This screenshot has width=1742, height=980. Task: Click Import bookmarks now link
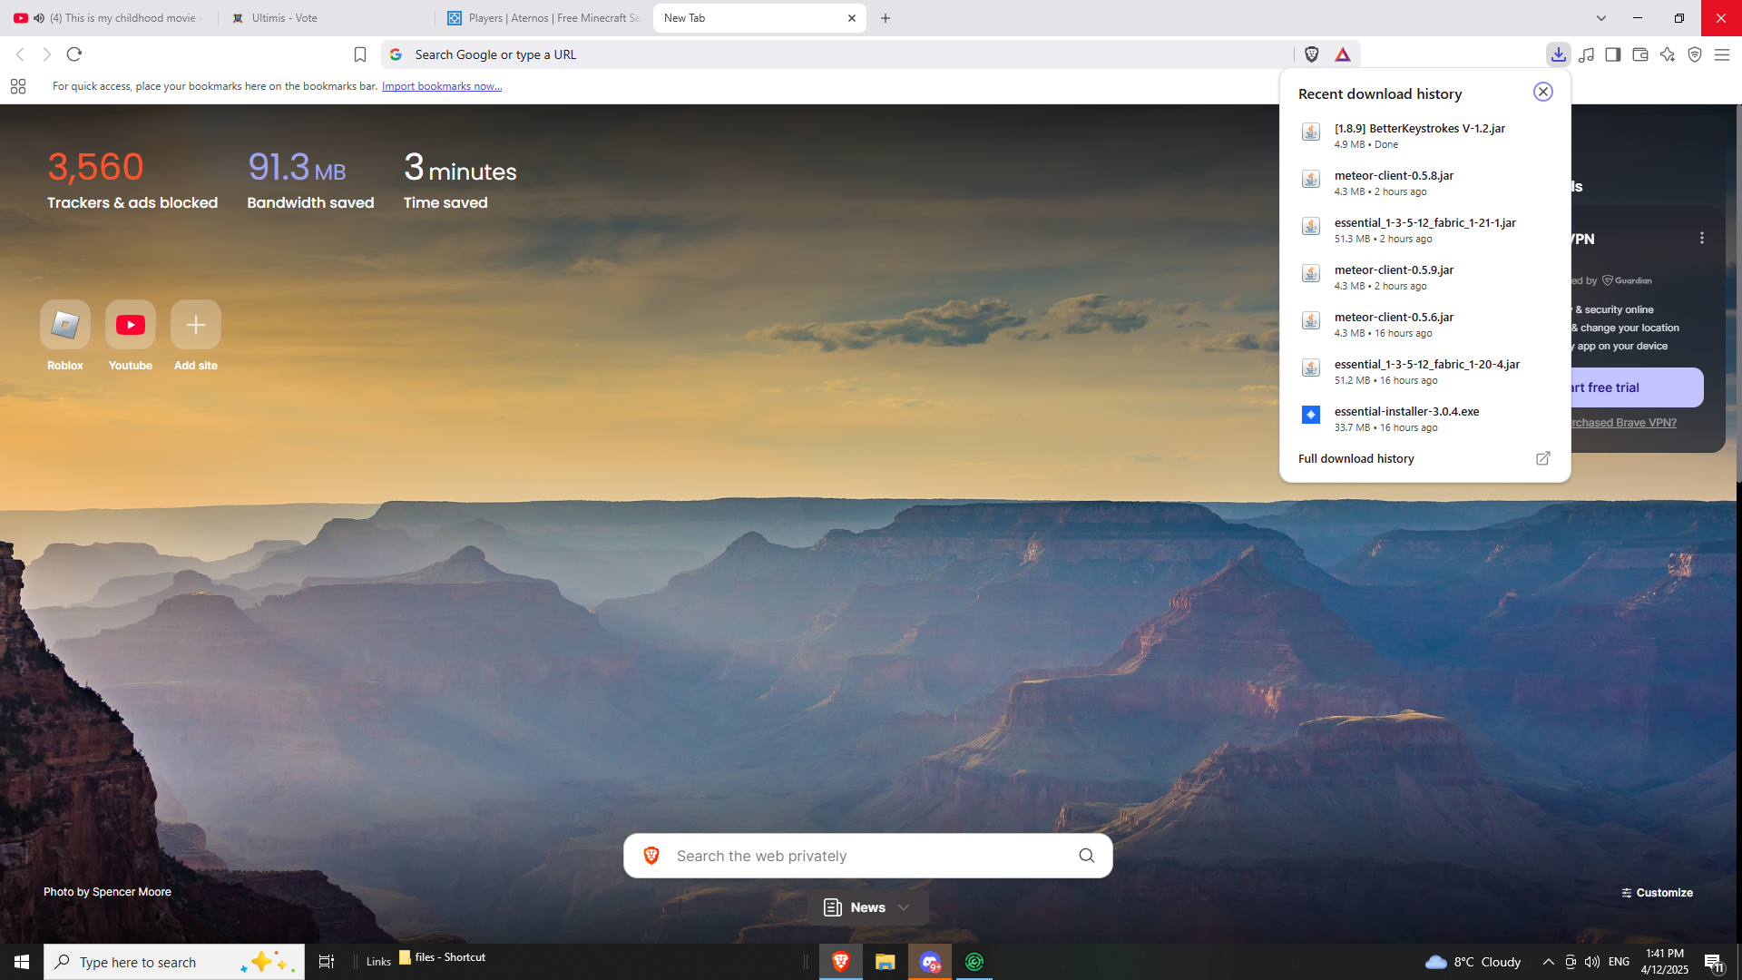point(441,86)
